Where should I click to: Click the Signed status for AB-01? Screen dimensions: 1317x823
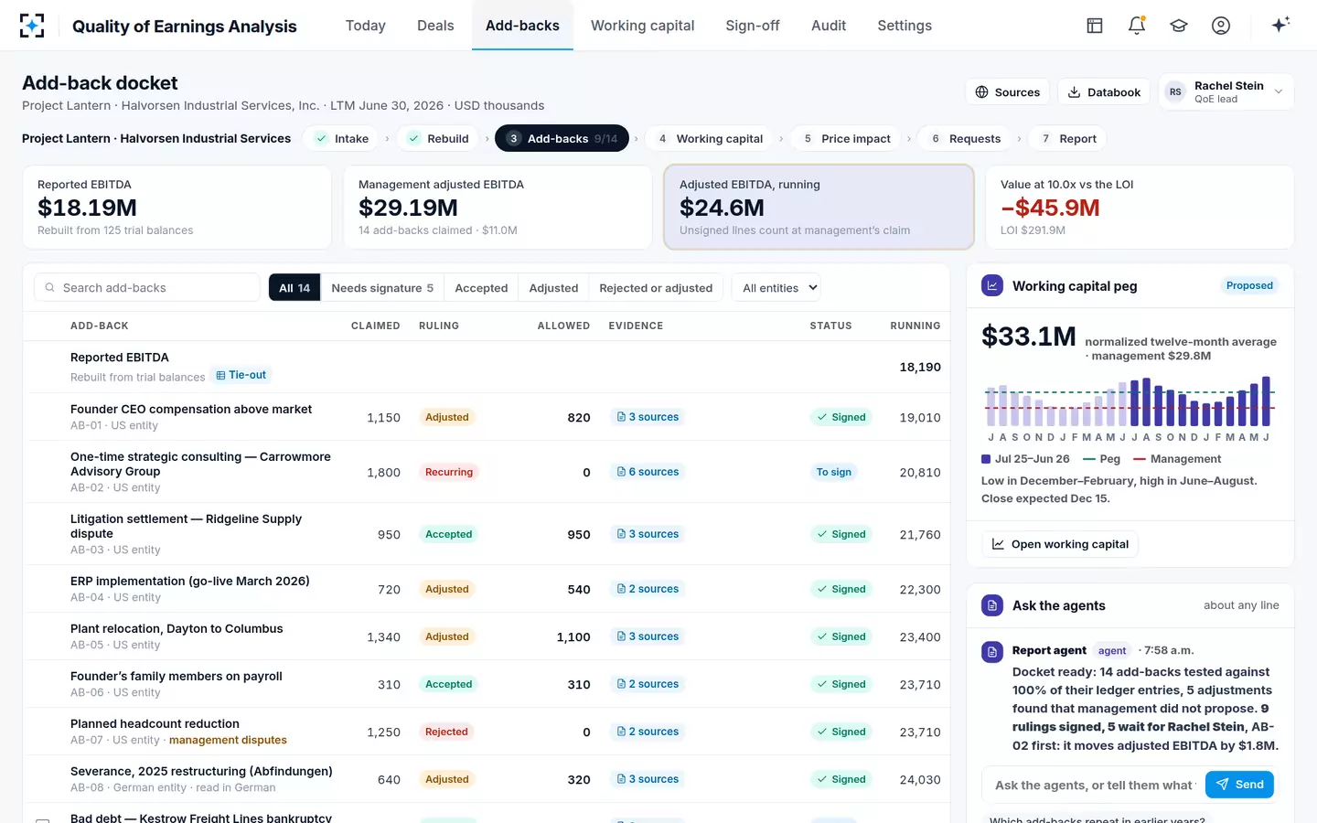(841, 417)
